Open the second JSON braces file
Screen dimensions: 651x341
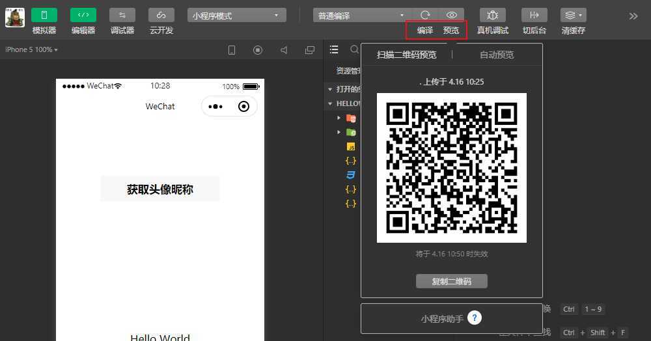351,189
